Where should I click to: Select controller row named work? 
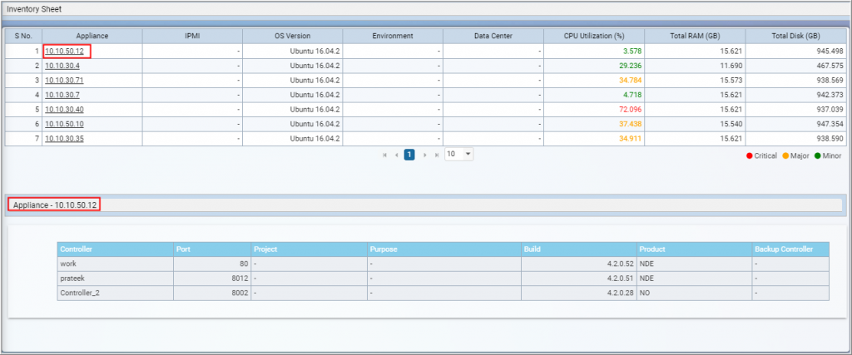(x=443, y=264)
